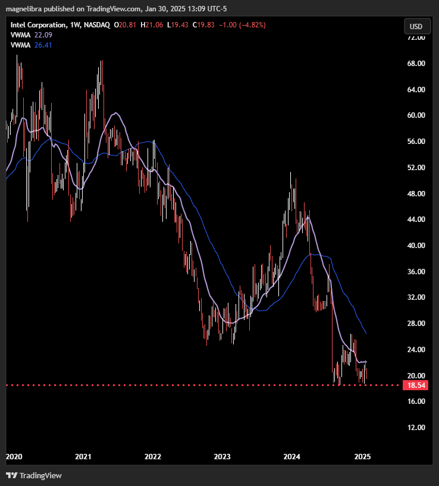Image resolution: width=439 pixels, height=486 pixels.
Task: Click the open value O20.81
Action: (125, 25)
